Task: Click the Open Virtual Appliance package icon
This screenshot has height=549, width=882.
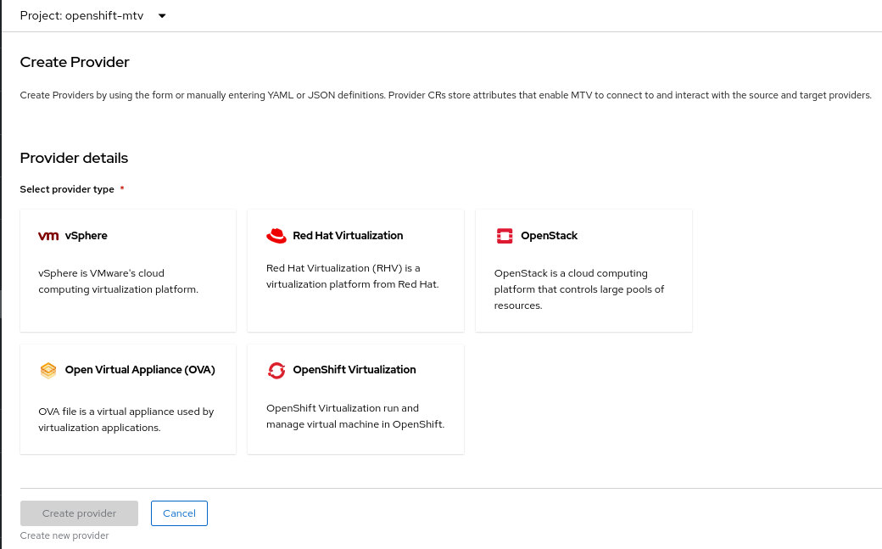Action: (x=48, y=370)
